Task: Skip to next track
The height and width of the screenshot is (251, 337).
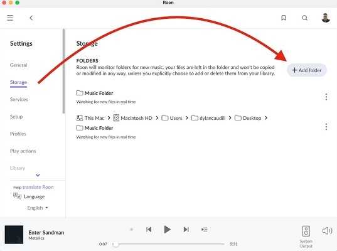Action: 186,230
